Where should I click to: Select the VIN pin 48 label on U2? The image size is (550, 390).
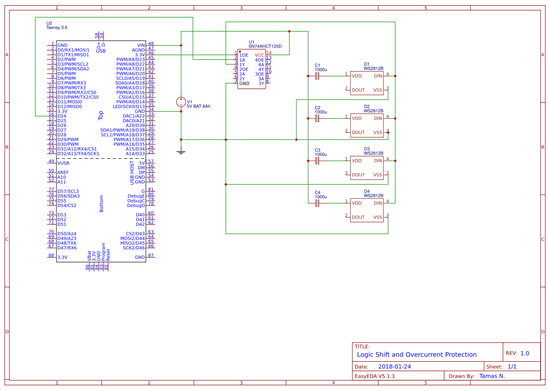click(x=140, y=46)
